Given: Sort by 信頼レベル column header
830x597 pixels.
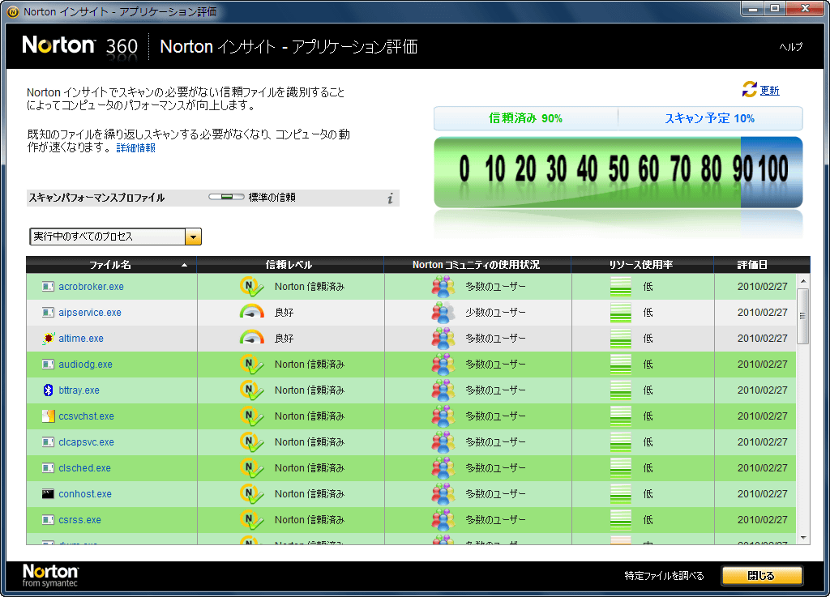Looking at the screenshot, I should 289,265.
